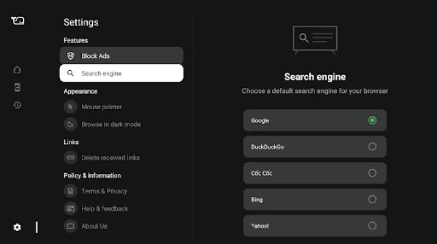Pick Bing as the default search engine
The height and width of the screenshot is (244, 437).
[x=372, y=199]
